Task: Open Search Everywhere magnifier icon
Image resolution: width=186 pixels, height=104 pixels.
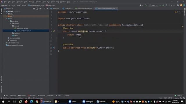Action: 178,5
